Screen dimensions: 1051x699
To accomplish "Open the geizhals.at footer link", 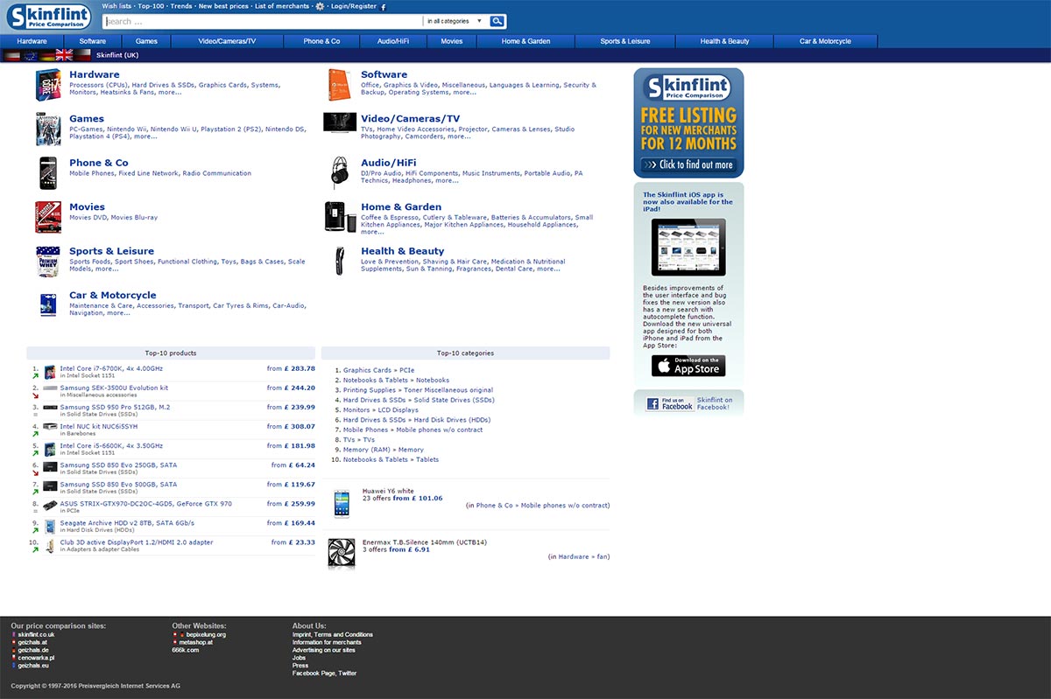I will [x=34, y=642].
